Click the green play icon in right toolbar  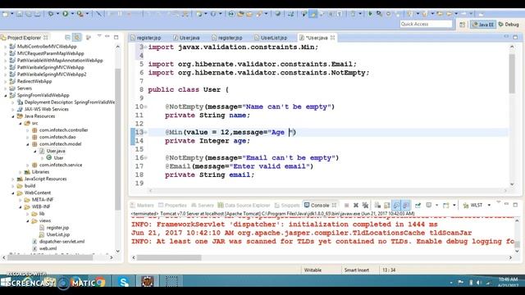click(370, 14)
